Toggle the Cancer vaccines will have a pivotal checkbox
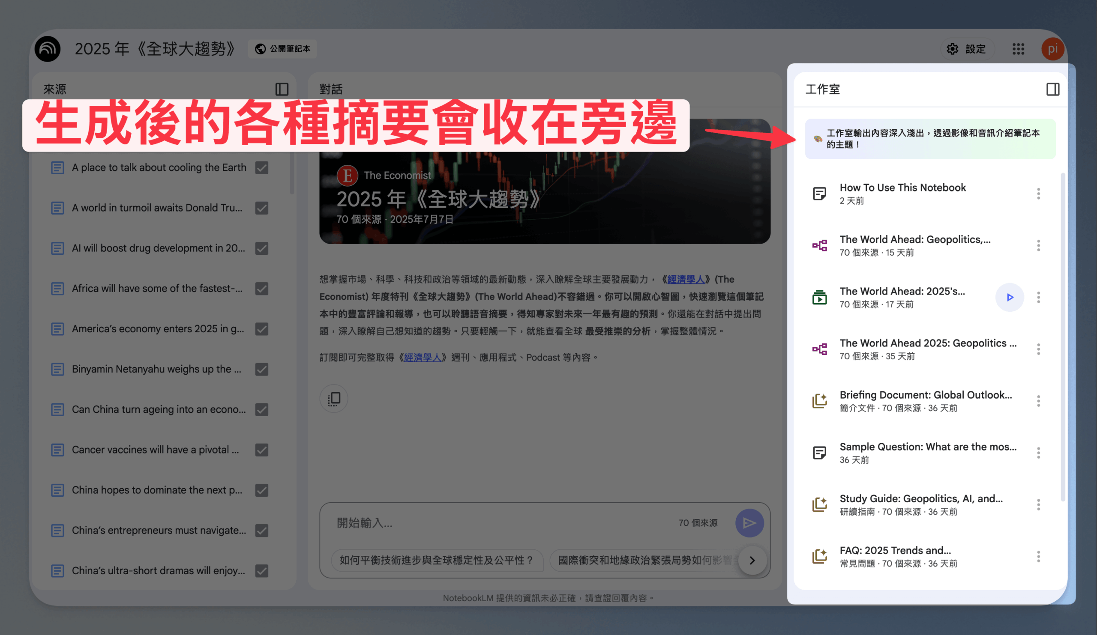 [x=262, y=450]
